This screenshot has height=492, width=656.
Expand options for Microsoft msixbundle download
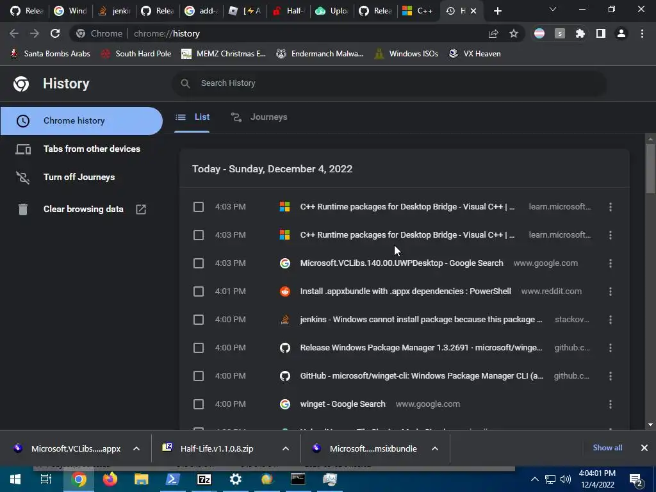435,448
